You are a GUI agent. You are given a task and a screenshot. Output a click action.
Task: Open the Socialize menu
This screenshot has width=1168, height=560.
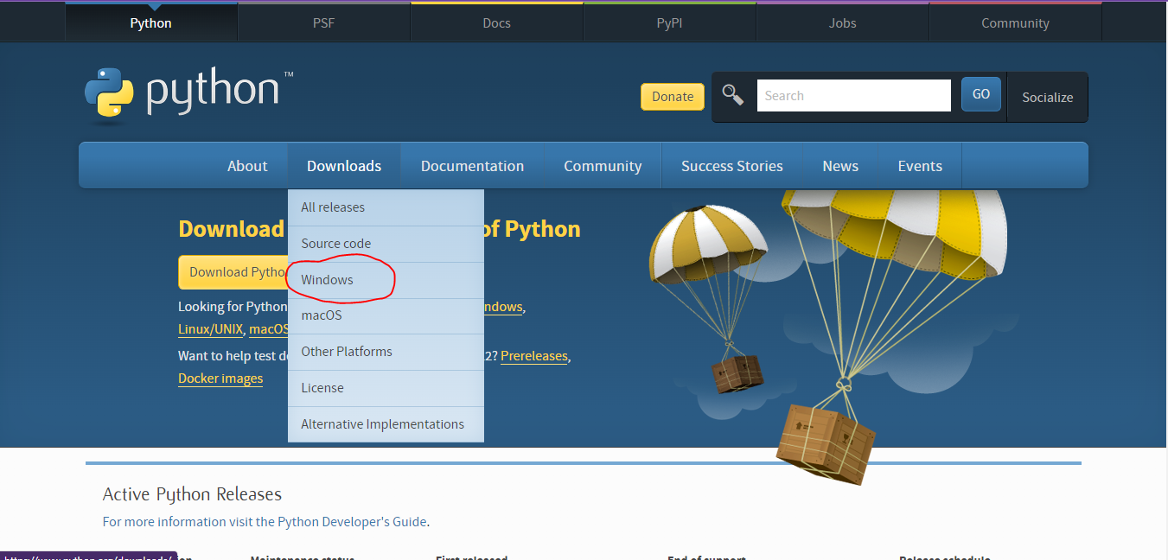click(1047, 97)
